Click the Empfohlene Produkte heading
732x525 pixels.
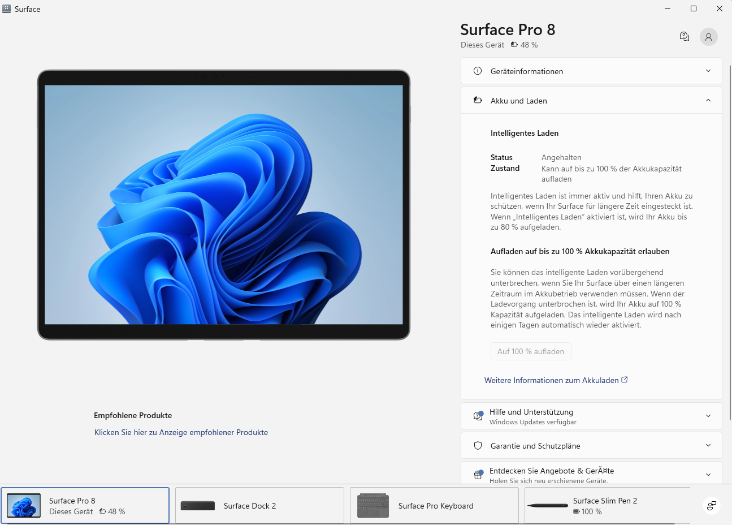pos(133,415)
